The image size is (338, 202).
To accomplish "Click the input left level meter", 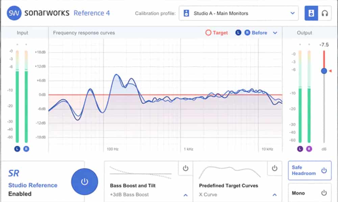I will [17, 97].
